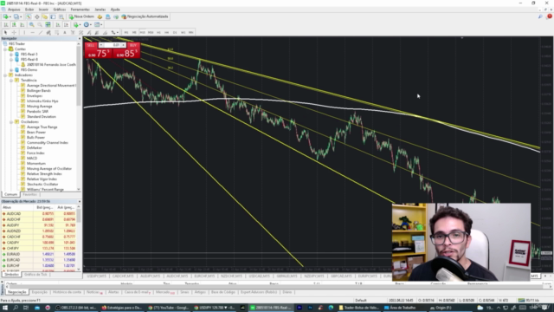This screenshot has width=554, height=312.
Task: Select the trendline drawing tool
Action: [x=41, y=33]
